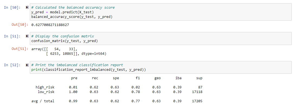Click the 'high_risk' row label
This screenshot has width=295, height=112.
[45, 87]
